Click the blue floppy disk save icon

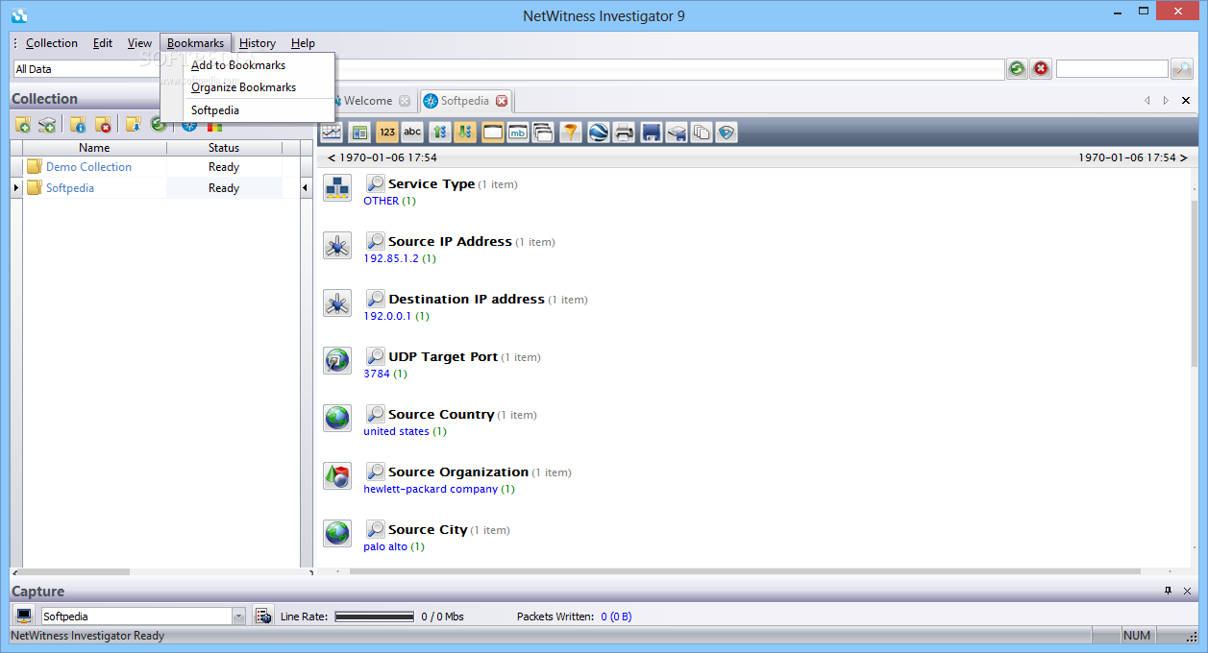pyautogui.click(x=652, y=133)
